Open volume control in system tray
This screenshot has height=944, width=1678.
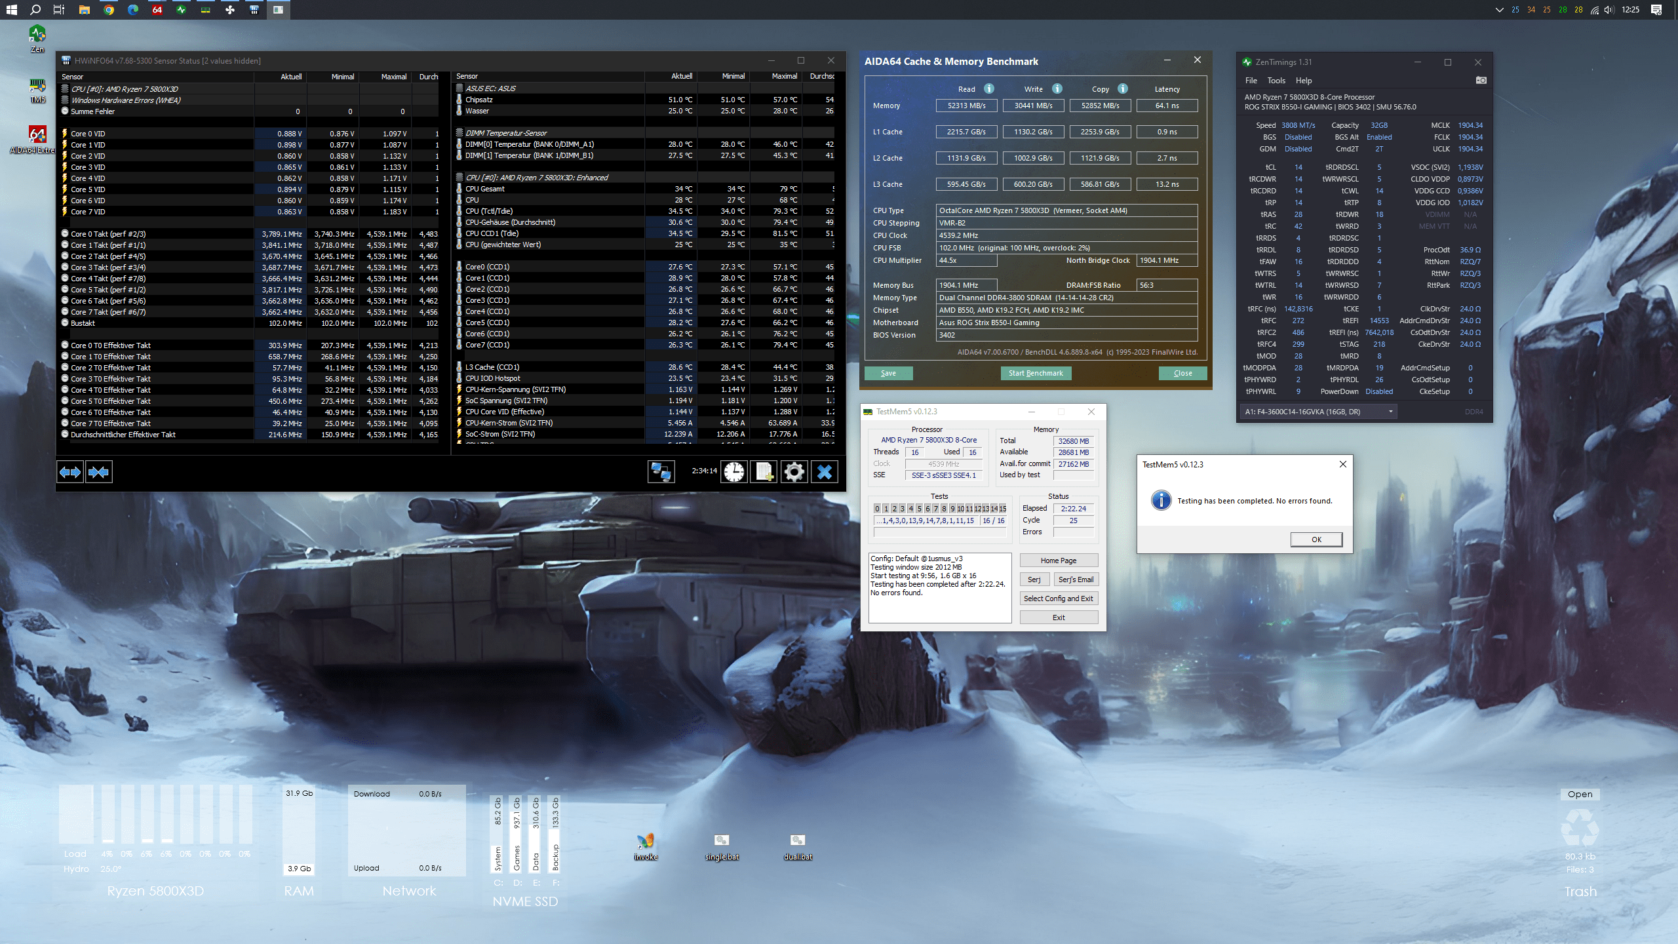pyautogui.click(x=1609, y=10)
